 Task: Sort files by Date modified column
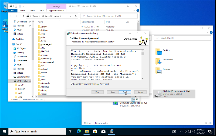click(88, 22)
